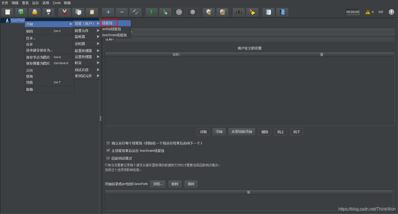Click the Cut scissors icon
This screenshot has width=398, height=214.
[x=64, y=12]
